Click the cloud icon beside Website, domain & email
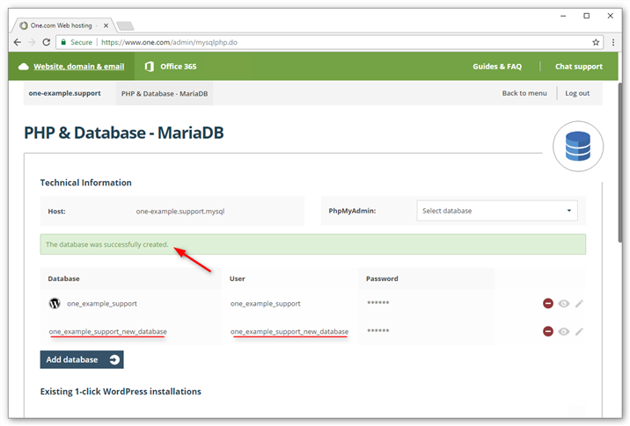 [x=24, y=67]
